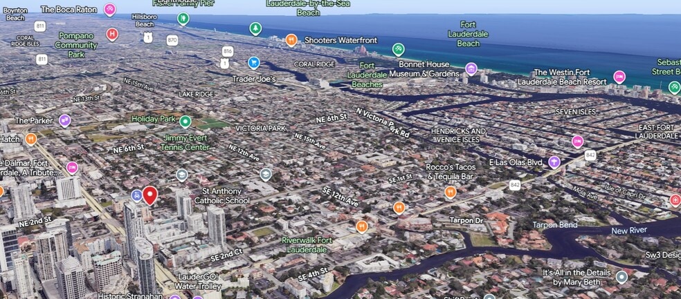Screen dimensions: 681x299
Task: Select the Hatch restaurant orange marker
Action: coord(30,139)
